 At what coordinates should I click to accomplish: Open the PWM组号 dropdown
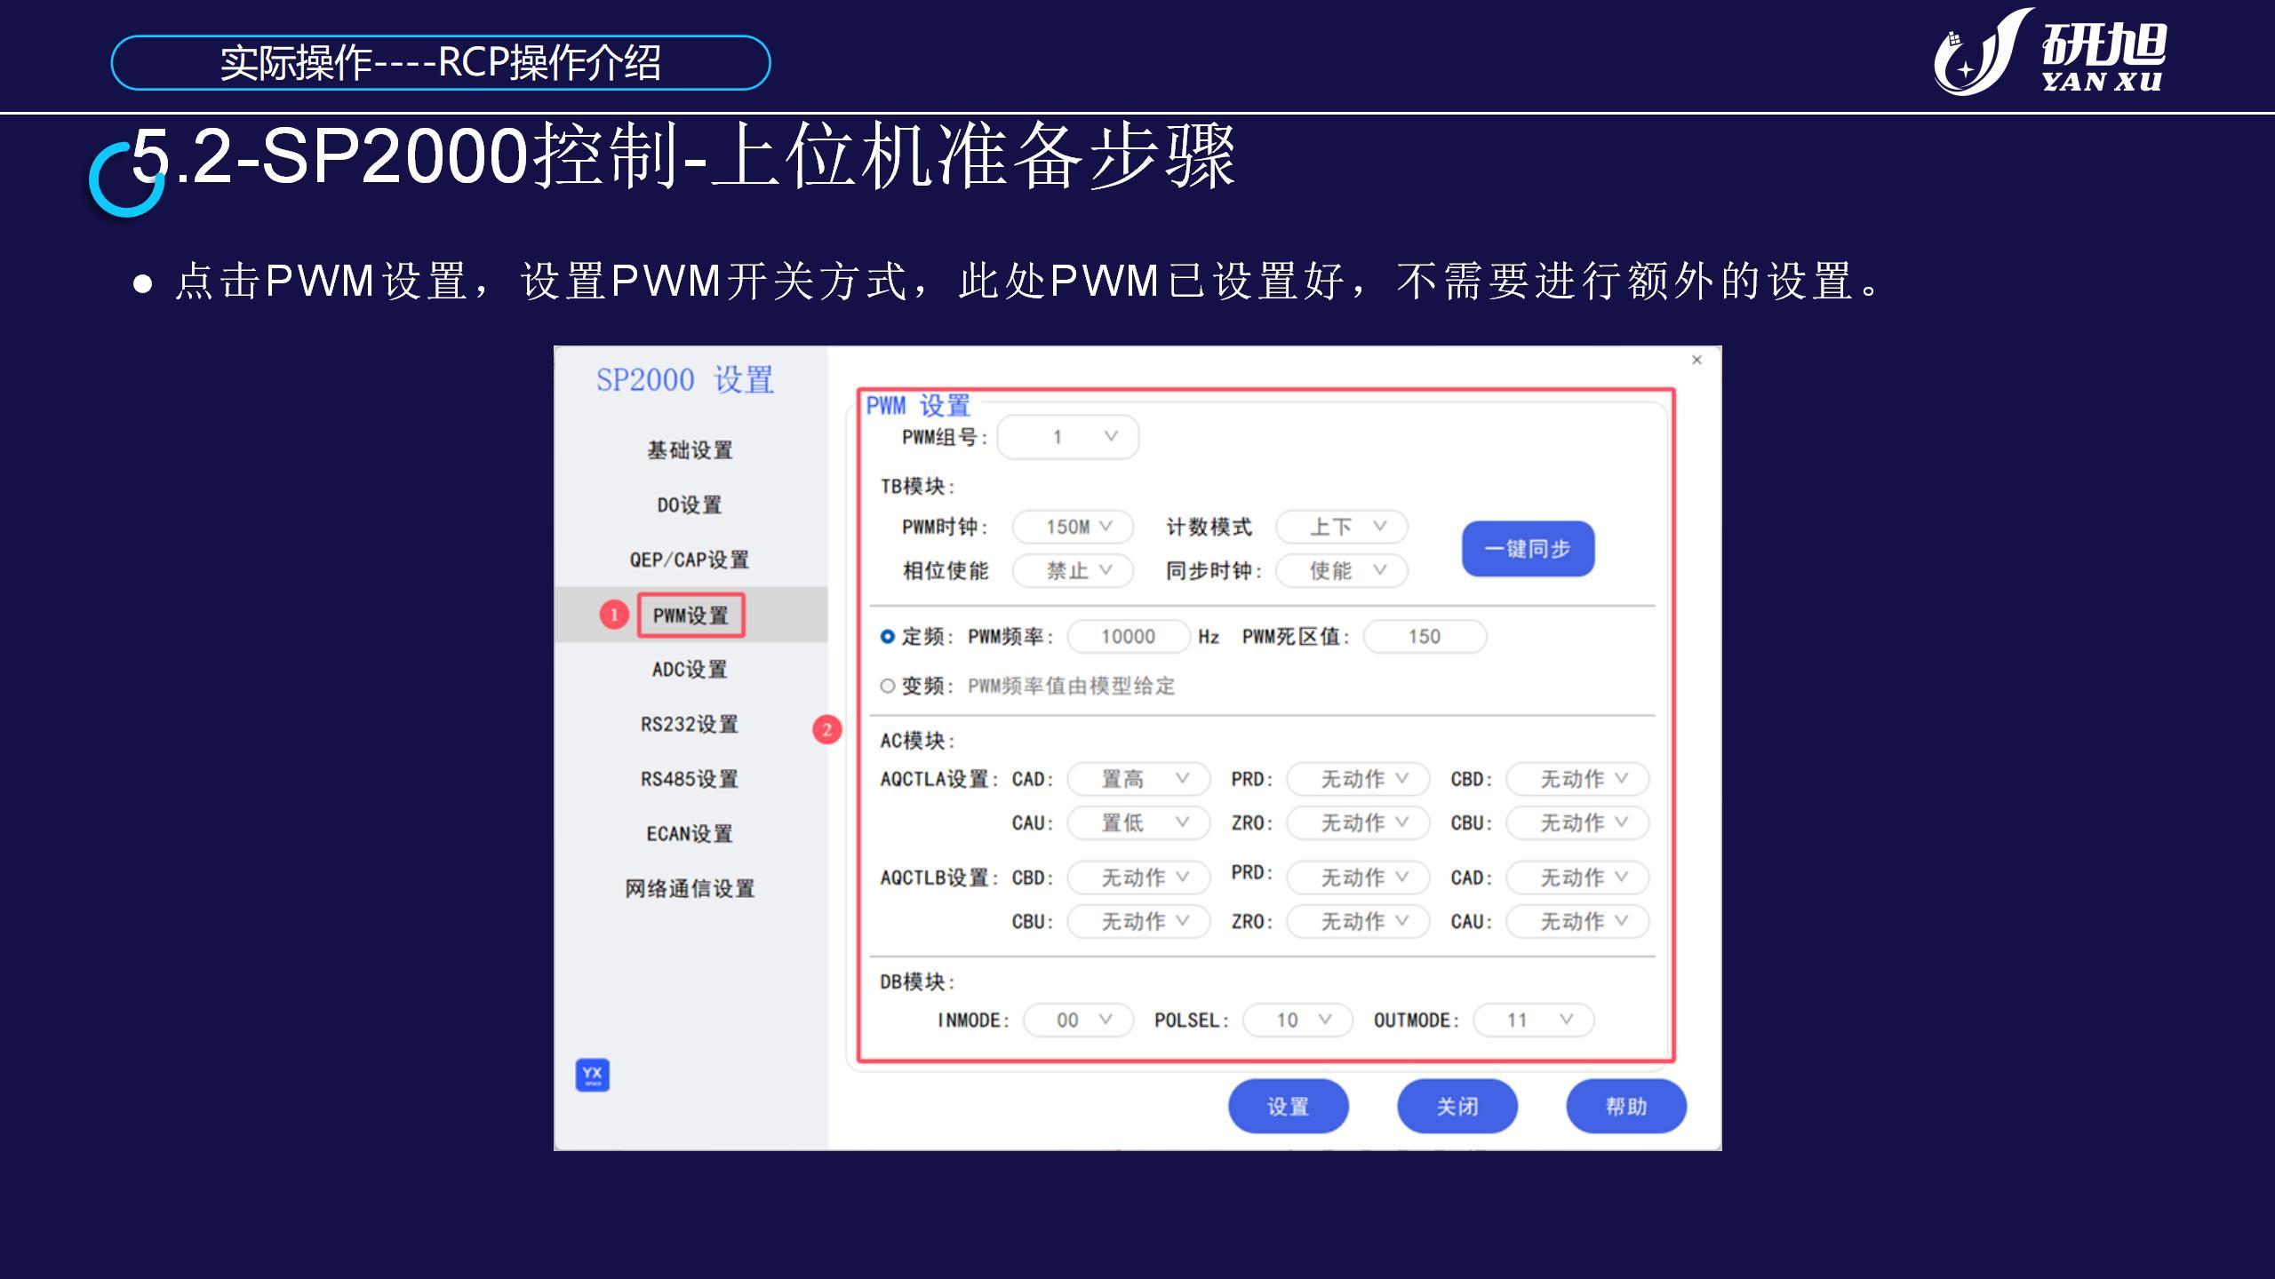click(1068, 437)
